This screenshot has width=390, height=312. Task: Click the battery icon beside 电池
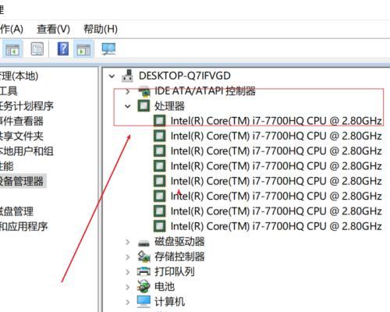pos(144,286)
